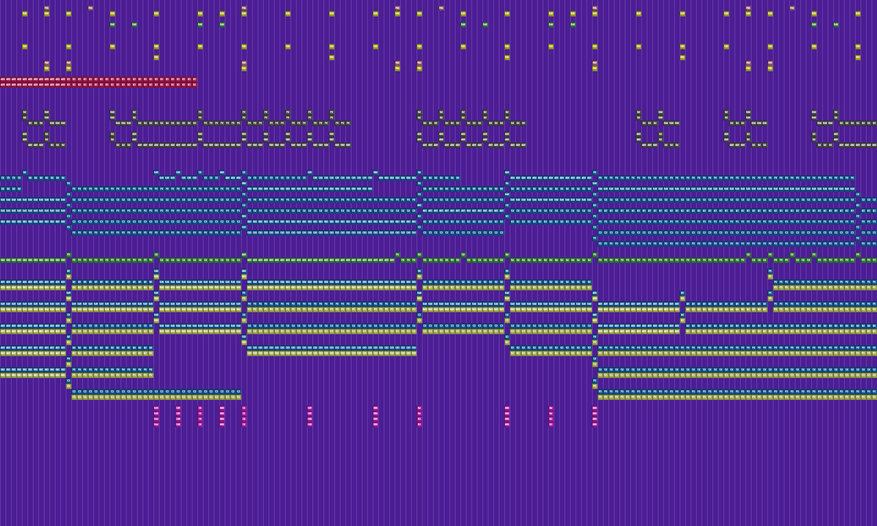Click raised blue note at blue section's top-left

[x=25, y=173]
